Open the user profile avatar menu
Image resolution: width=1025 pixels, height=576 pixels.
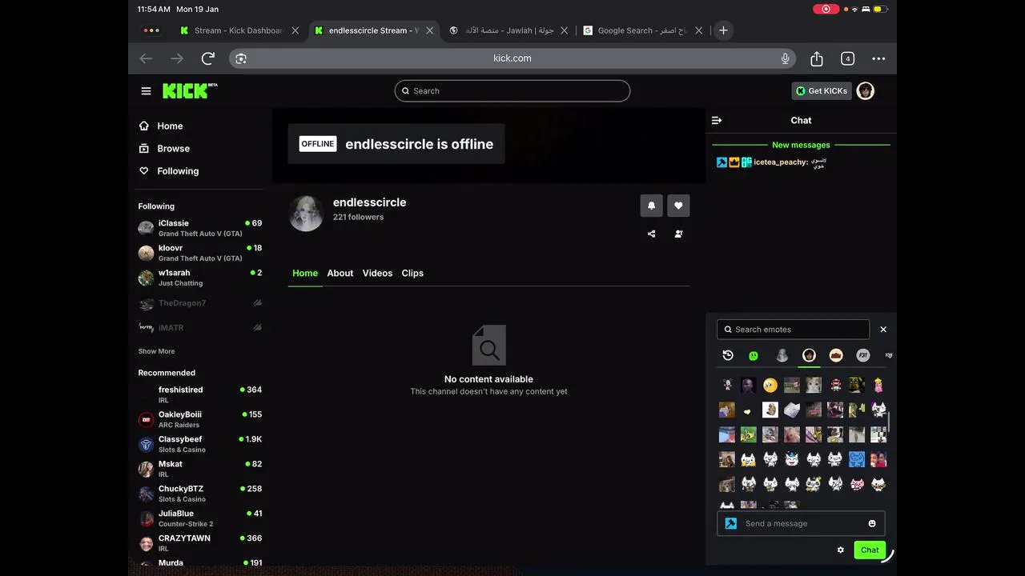click(x=865, y=90)
